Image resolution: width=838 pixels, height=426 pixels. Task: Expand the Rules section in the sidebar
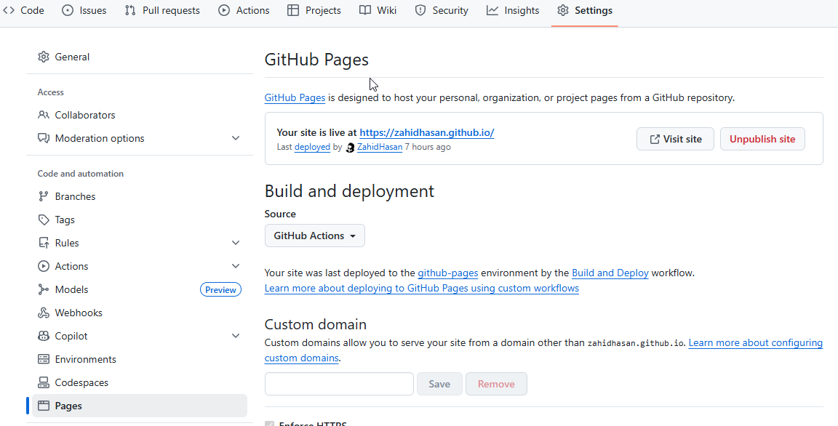coord(236,242)
